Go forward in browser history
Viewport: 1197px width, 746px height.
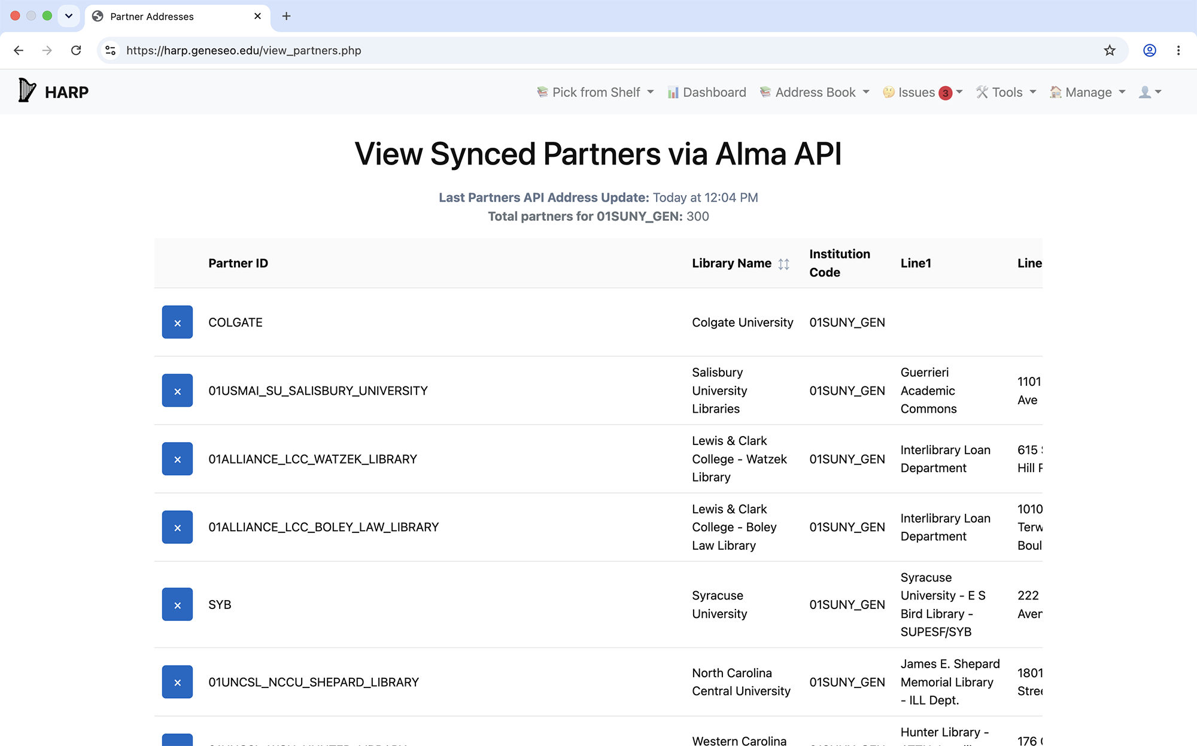47,50
